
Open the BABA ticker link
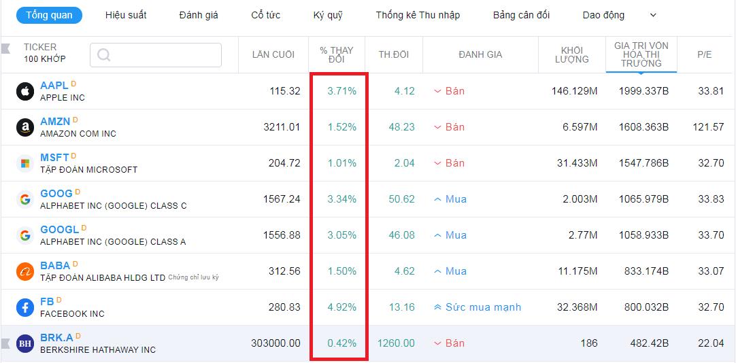pos(55,265)
